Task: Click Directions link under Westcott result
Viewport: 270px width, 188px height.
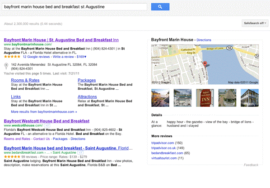Action: pos(78,139)
